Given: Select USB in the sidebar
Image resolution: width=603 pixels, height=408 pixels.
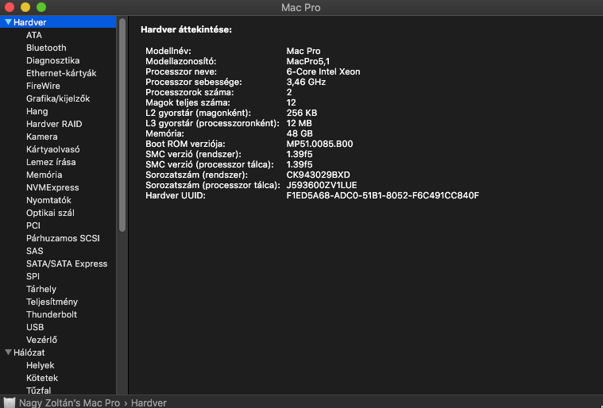Looking at the screenshot, I should (x=35, y=326).
